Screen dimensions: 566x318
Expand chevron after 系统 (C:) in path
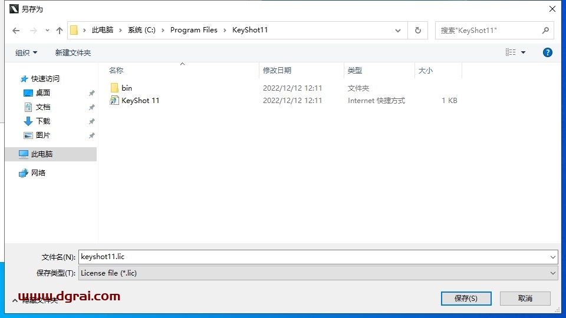tap(163, 30)
